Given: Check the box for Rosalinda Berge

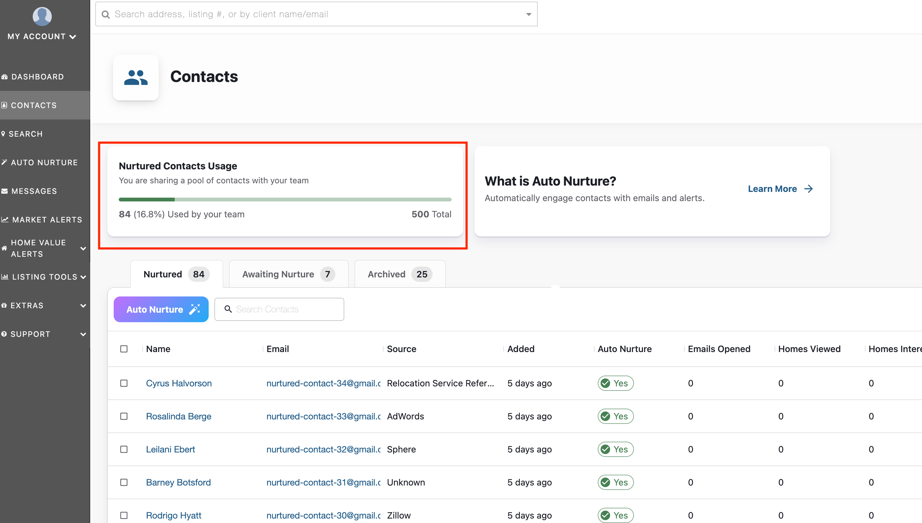Looking at the screenshot, I should point(124,416).
